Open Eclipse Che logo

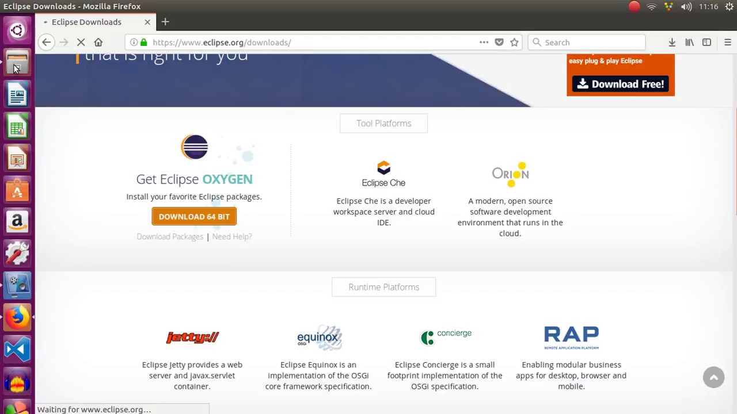pyautogui.click(x=383, y=174)
